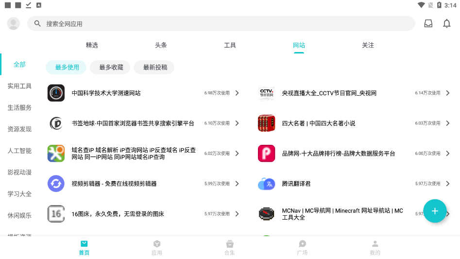The width and height of the screenshot is (460, 259).
Task: Tap the 视频剪辑器 purple refresh icon
Action: tap(56, 184)
